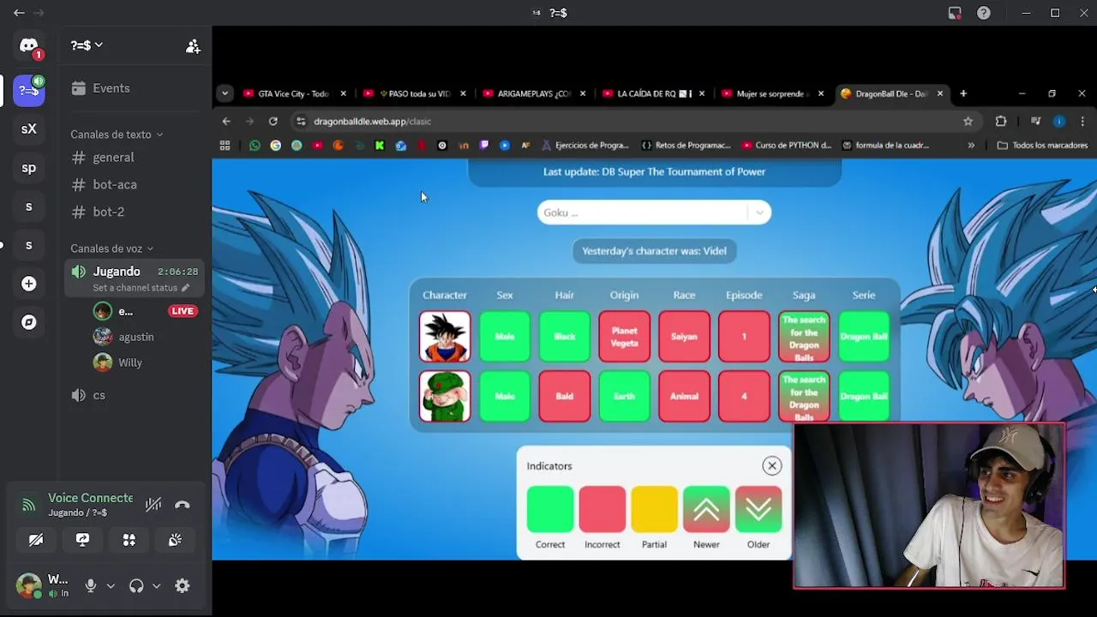Viewport: 1097px width, 617px height.
Task: Open Discord direct messages home
Action: coord(28,45)
